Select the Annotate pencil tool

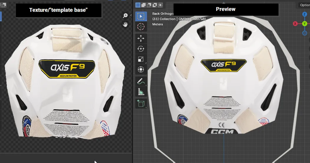141,81
